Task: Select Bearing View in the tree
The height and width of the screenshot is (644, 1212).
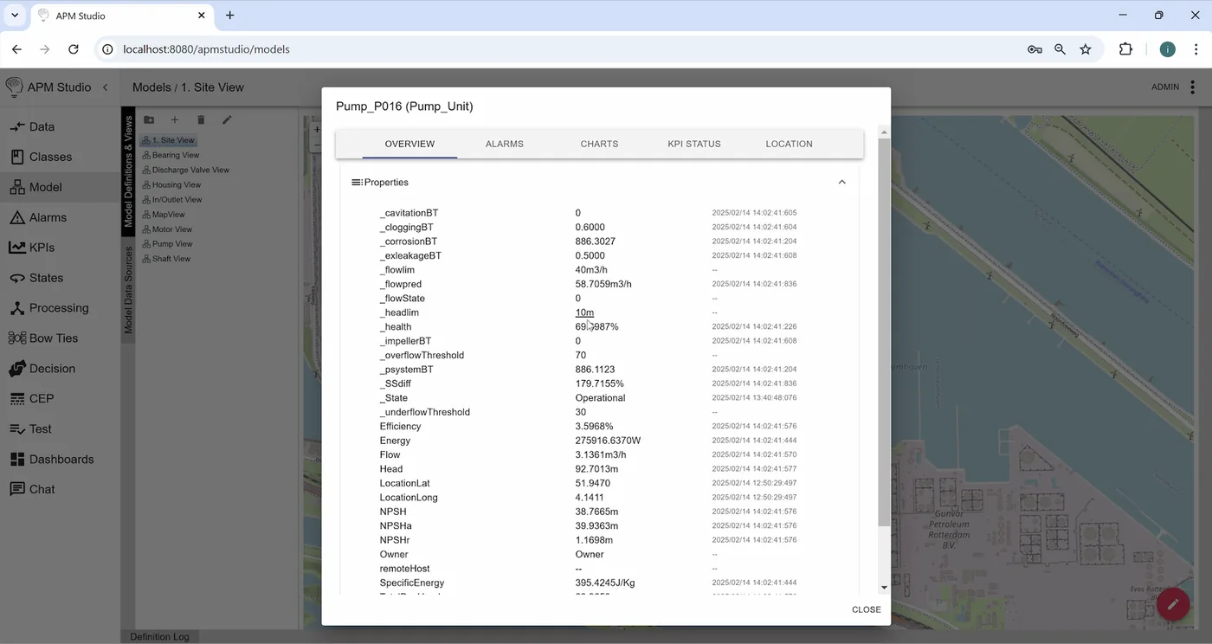Action: click(x=176, y=155)
